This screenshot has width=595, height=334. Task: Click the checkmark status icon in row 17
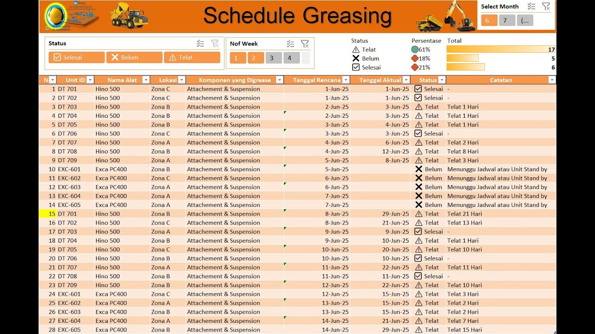(x=418, y=231)
